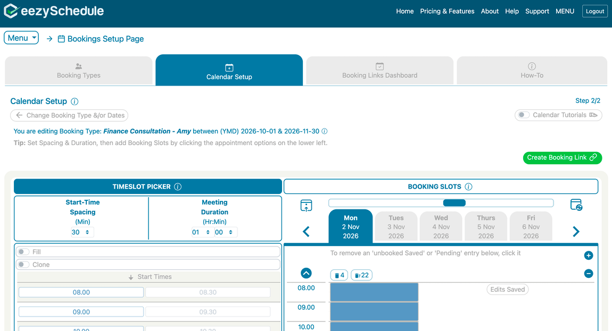Image resolution: width=612 pixels, height=331 pixels.
Task: Enable the Fill toggle
Action: [24, 252]
